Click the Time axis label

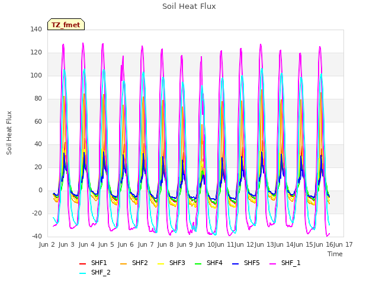click(335, 254)
